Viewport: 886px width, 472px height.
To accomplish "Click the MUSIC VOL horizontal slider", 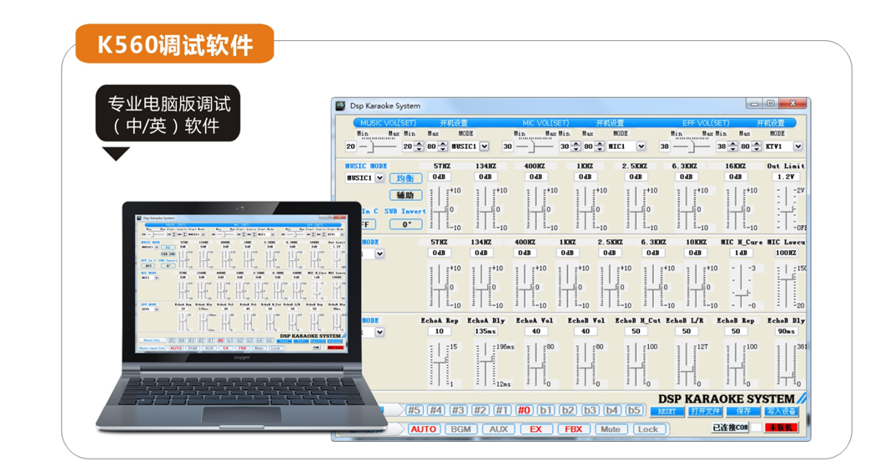I will [x=378, y=146].
